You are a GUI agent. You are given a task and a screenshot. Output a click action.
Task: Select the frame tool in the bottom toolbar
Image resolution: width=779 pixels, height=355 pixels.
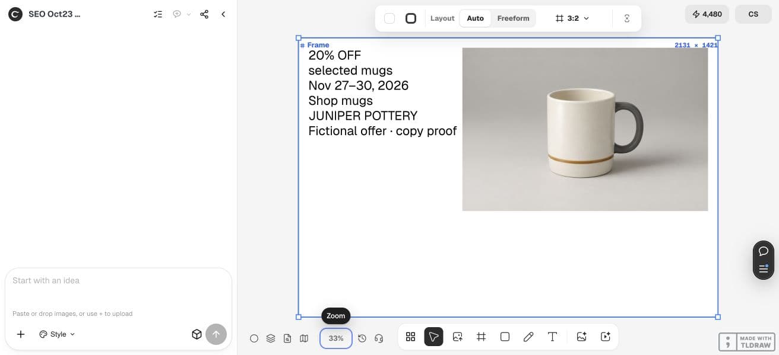(x=481, y=337)
